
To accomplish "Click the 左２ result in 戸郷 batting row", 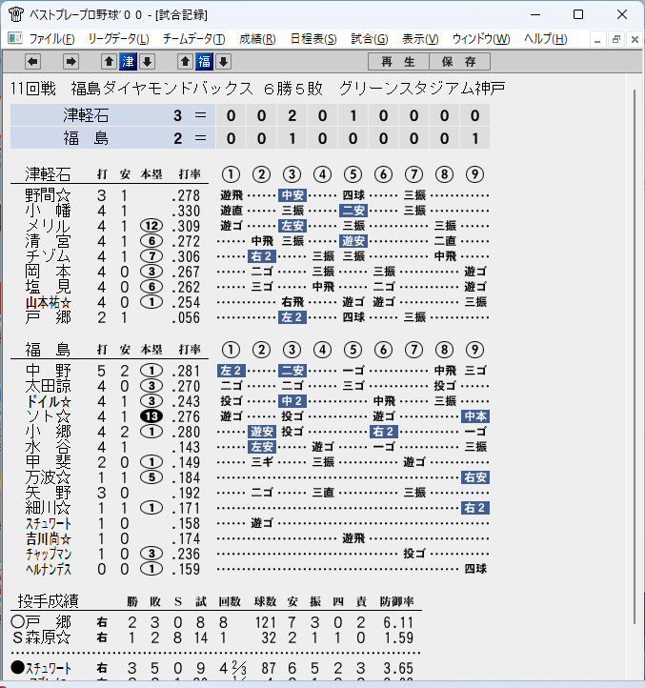I will [x=292, y=317].
